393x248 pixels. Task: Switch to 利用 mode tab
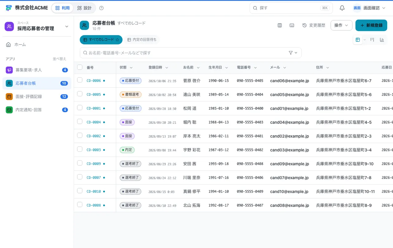coord(63,8)
